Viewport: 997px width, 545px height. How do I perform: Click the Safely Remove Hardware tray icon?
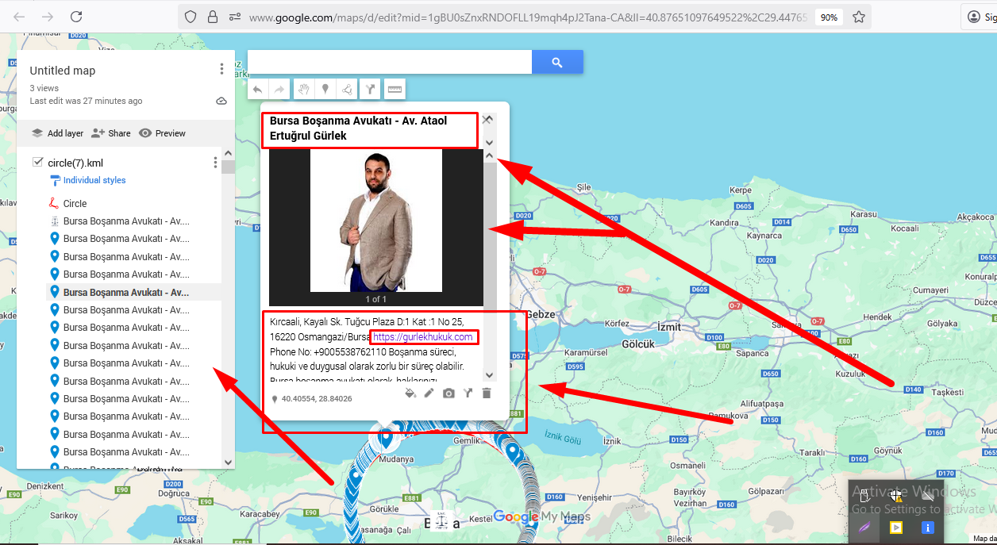[864, 496]
